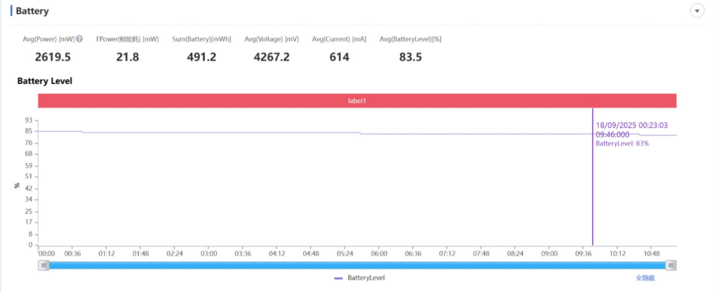Select the Avg(Power) value 2619.5
Screen dimensions: 713x292
click(x=53, y=57)
